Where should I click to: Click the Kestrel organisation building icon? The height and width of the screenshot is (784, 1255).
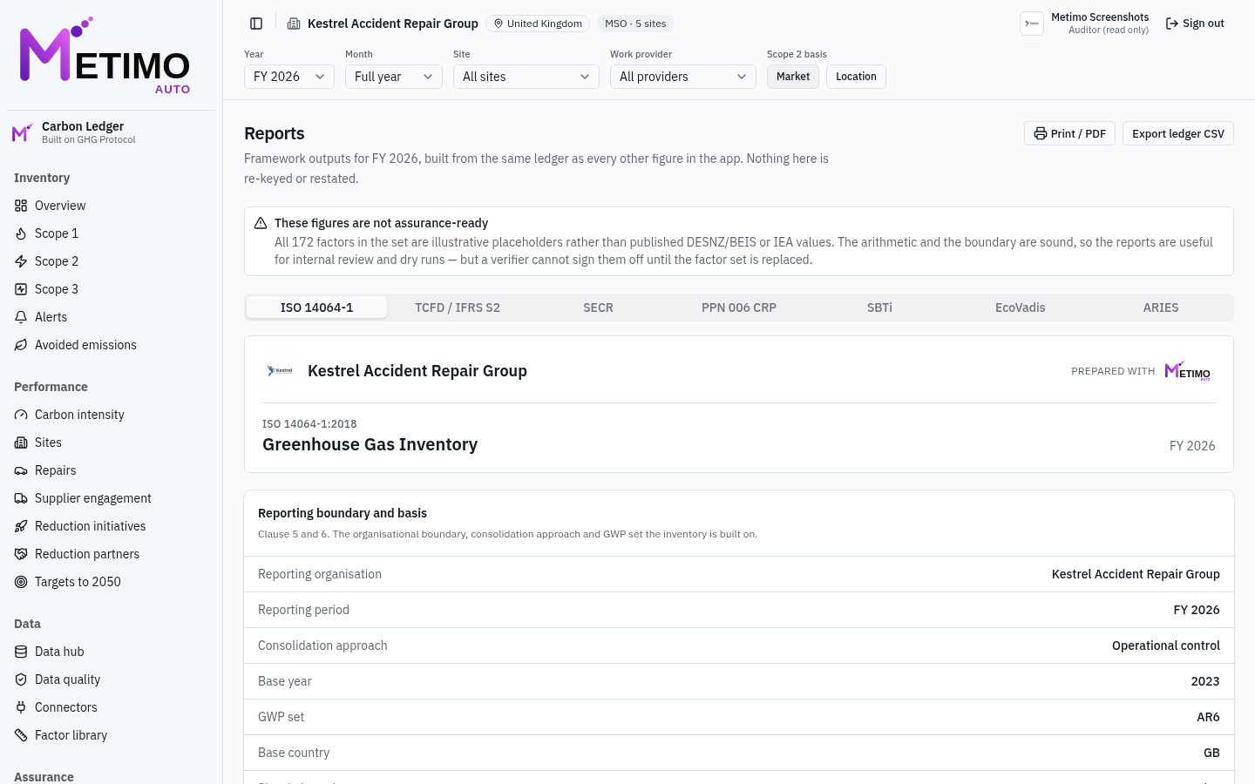(x=294, y=24)
